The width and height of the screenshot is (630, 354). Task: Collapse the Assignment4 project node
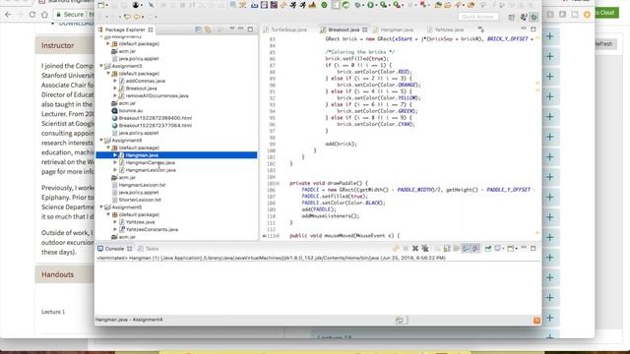101,140
